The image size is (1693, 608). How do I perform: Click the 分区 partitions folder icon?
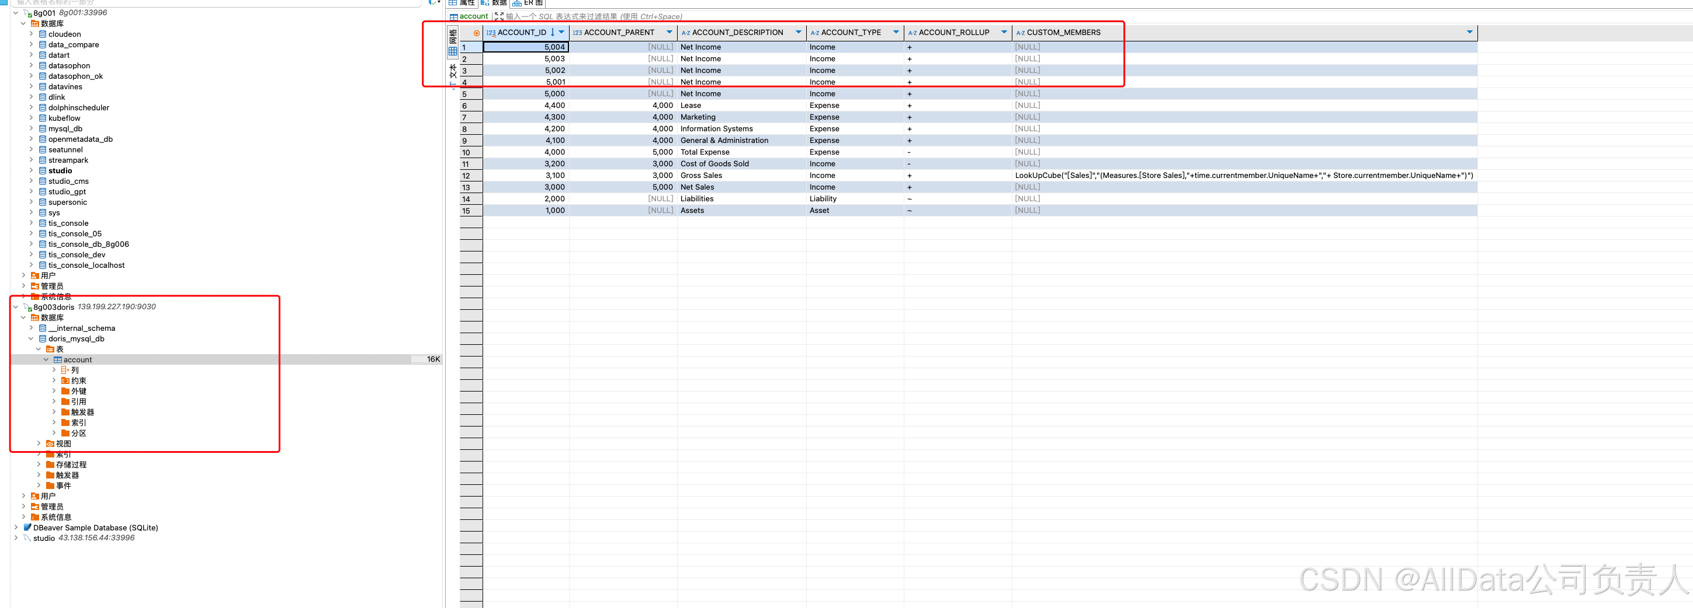[65, 434]
